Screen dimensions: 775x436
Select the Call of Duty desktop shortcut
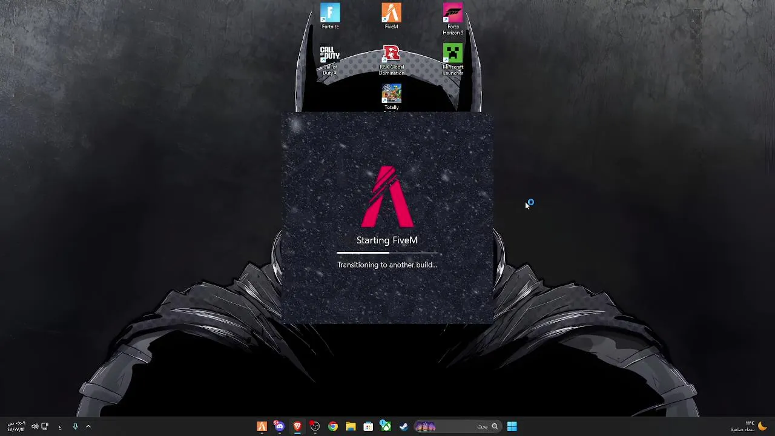330,60
